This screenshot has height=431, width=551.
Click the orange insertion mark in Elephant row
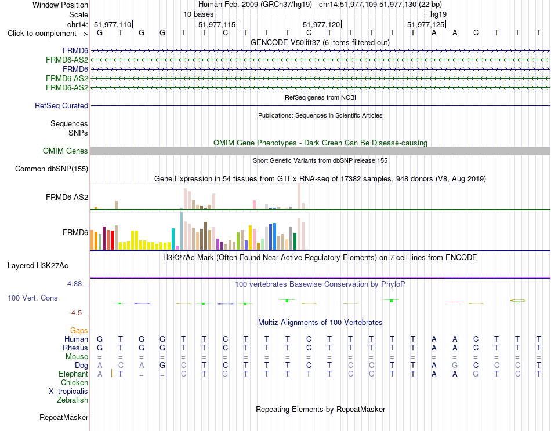(111, 373)
